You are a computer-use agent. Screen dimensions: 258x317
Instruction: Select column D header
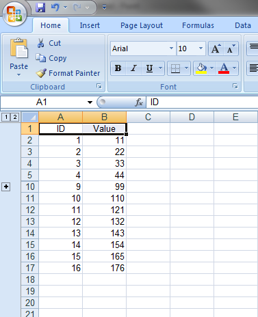point(192,117)
